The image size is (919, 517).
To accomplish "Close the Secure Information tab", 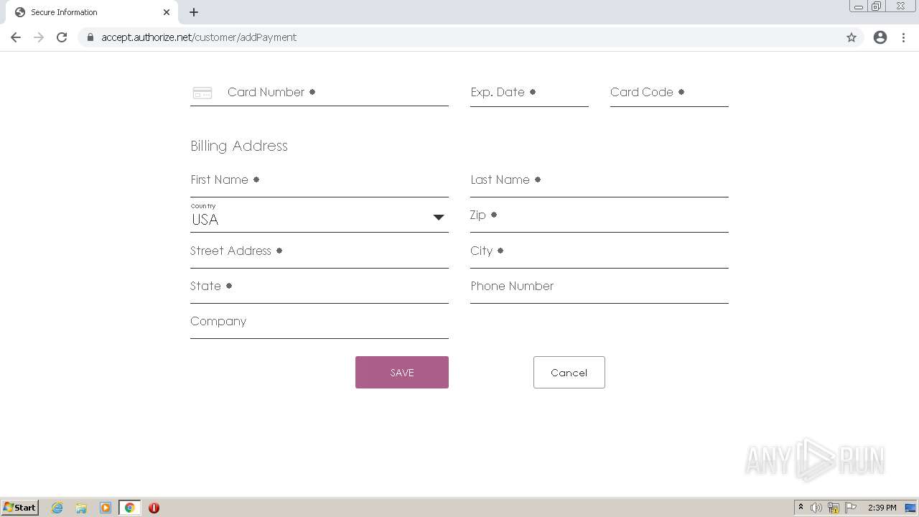I will [167, 12].
